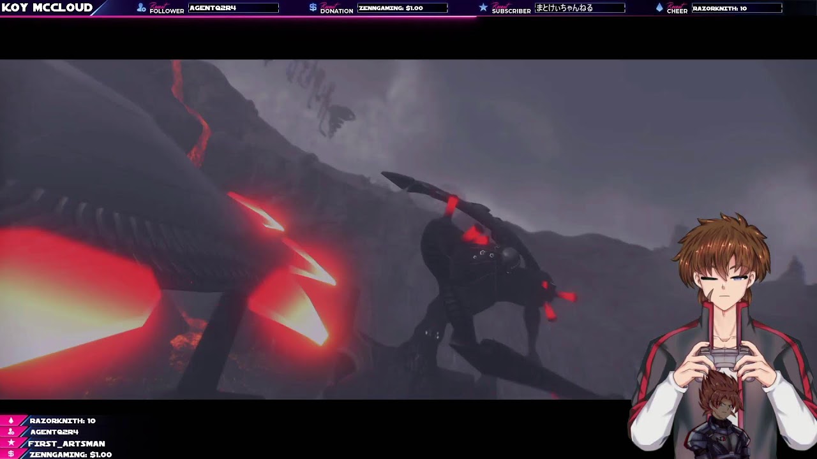Select the recent follower field showing AGENTQ2R4
Screen dimensions: 817x459
click(x=234, y=8)
